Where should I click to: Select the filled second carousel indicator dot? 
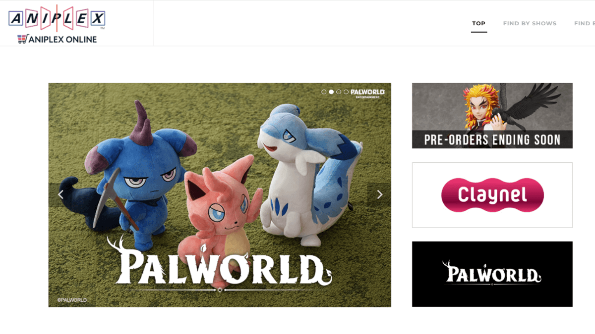331,92
